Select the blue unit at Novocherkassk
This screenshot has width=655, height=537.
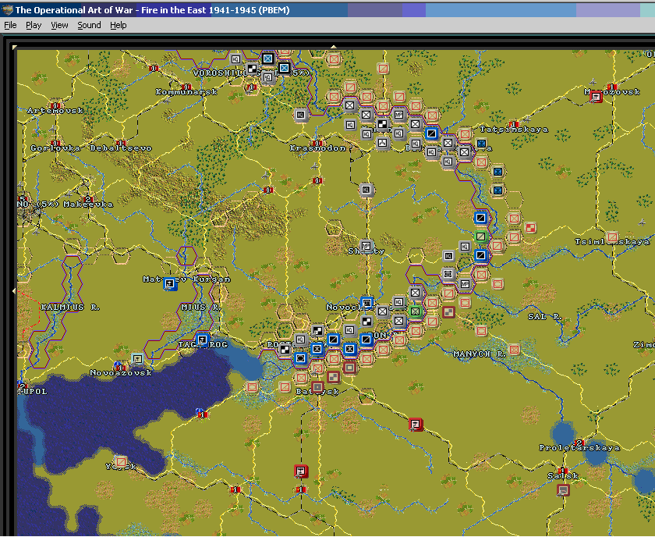click(x=366, y=302)
